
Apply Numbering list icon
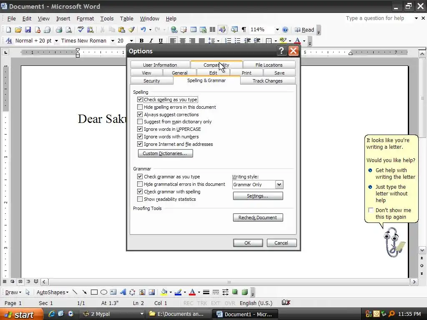228,41
